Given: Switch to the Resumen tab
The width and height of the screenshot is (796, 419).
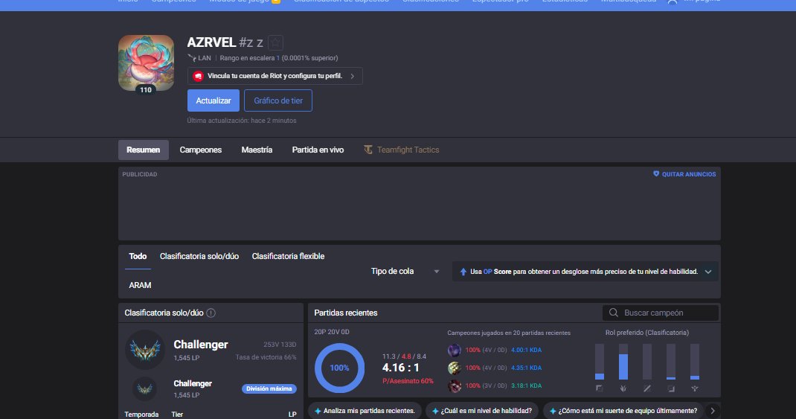Looking at the screenshot, I should pos(143,150).
